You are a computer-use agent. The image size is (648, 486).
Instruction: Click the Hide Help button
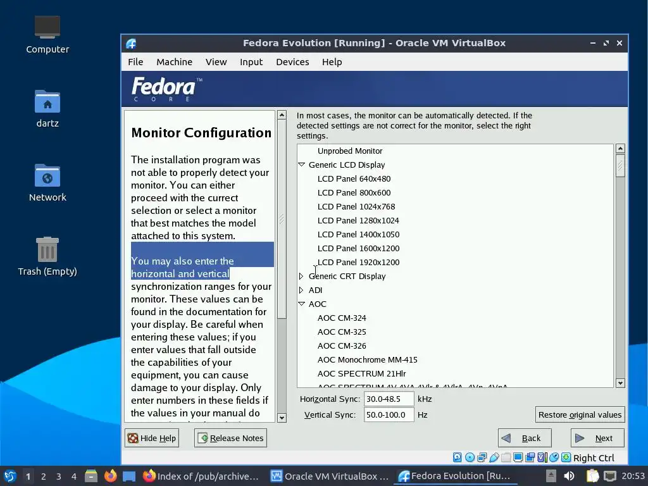pyautogui.click(x=152, y=438)
